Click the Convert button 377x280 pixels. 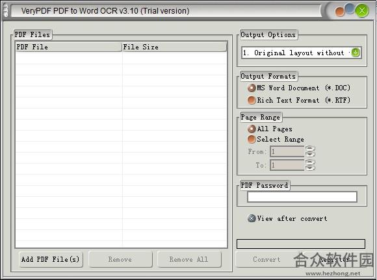(266, 259)
